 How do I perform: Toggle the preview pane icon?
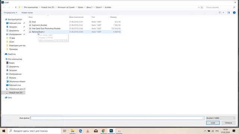[x=228, y=13]
